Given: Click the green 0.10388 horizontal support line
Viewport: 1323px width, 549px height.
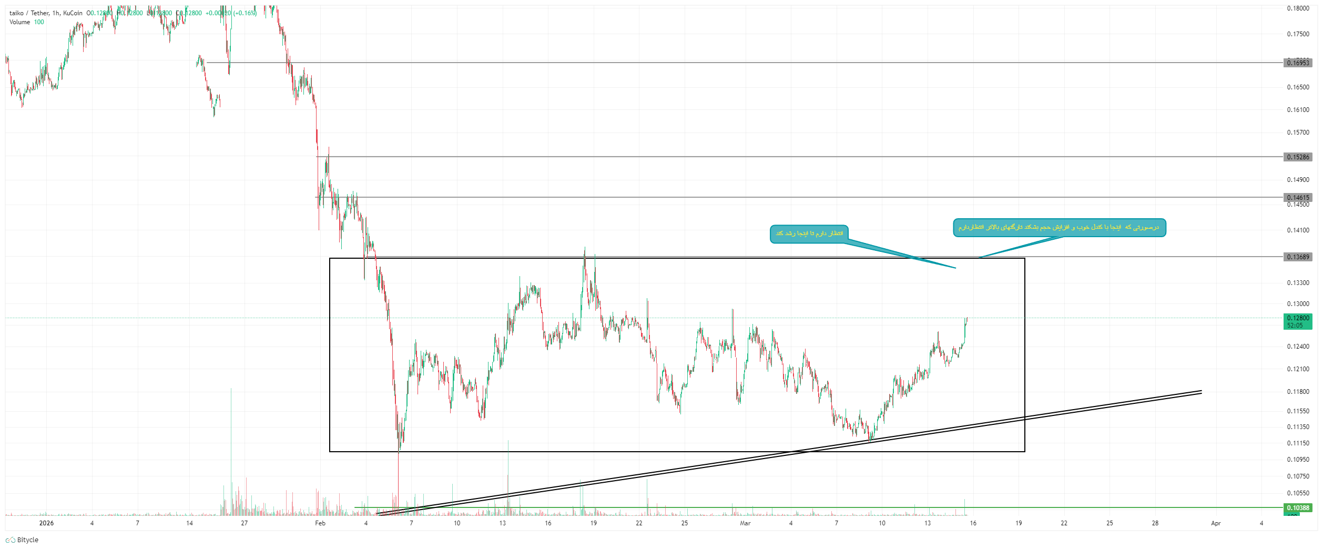Looking at the screenshot, I should (x=819, y=508).
